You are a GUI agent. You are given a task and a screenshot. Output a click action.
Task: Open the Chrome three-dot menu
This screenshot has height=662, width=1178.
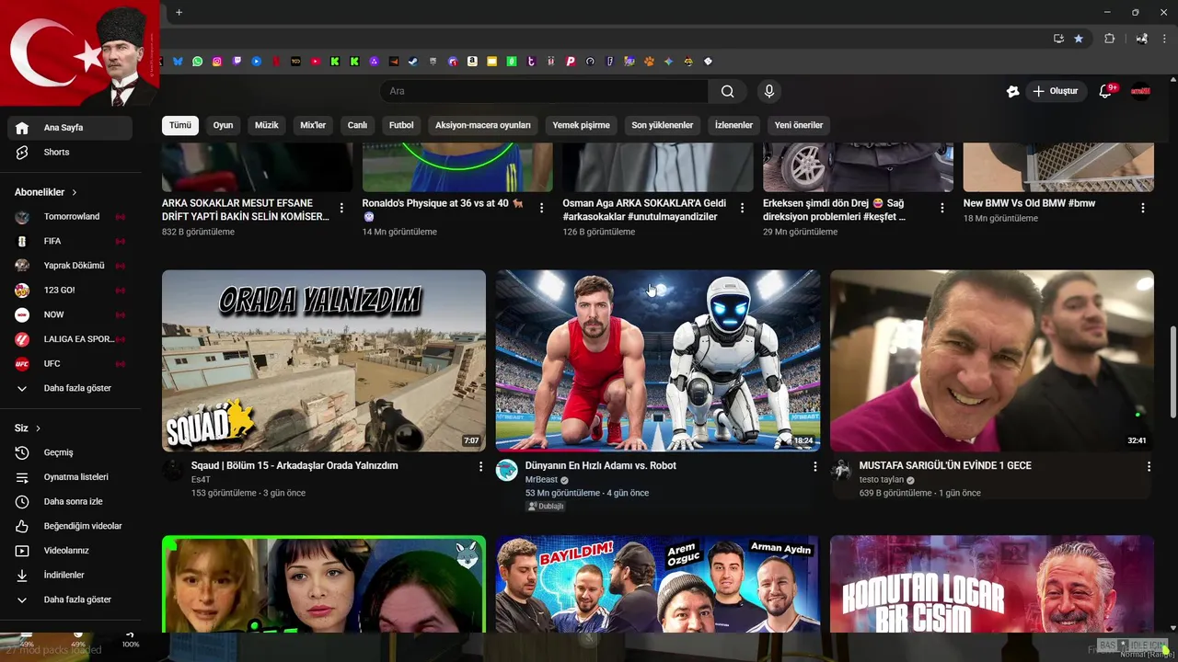(x=1166, y=39)
